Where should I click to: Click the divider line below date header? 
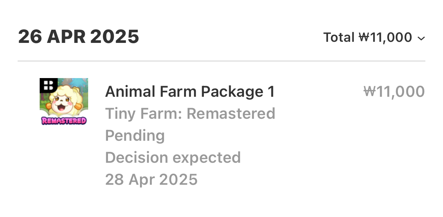pos(221,60)
